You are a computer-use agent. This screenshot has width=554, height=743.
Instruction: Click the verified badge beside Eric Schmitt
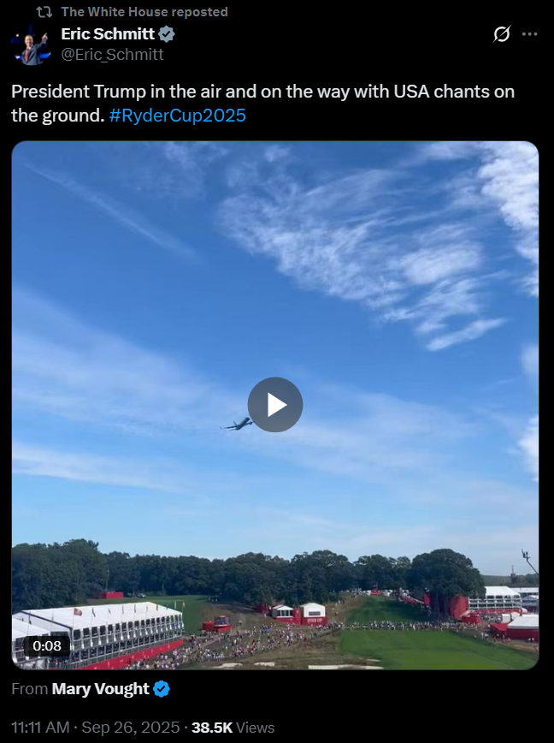coord(167,34)
